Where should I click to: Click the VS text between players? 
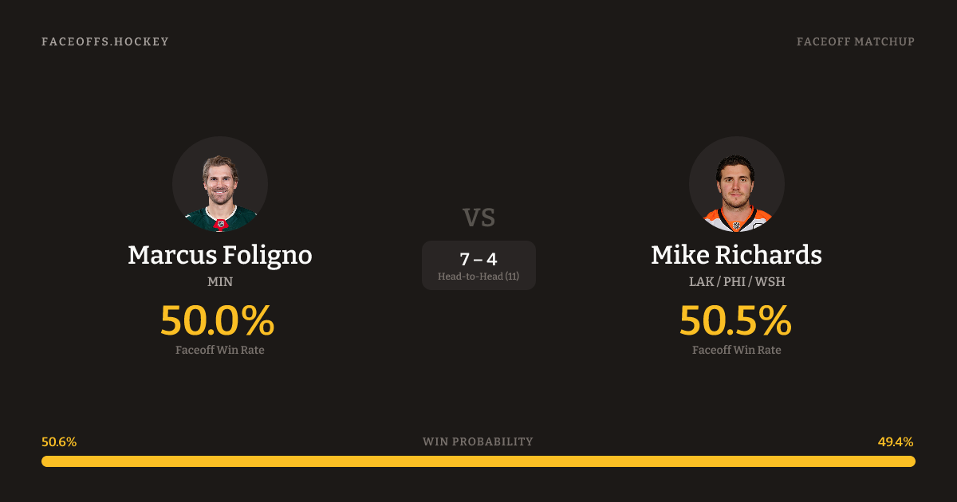[x=478, y=217]
